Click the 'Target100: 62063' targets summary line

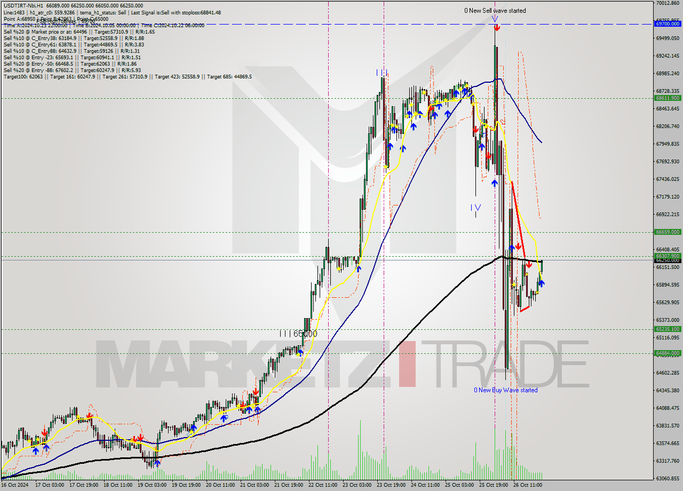click(128, 76)
